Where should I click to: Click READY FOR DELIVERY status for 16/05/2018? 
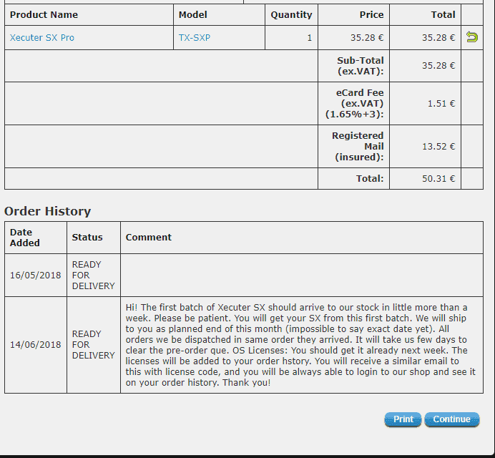[93, 275]
